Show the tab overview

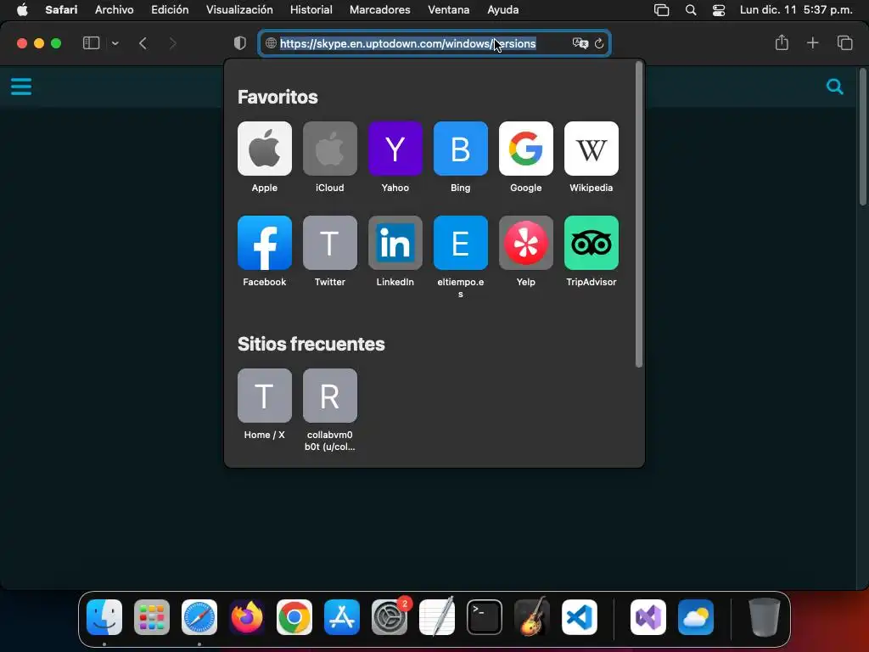(x=844, y=42)
